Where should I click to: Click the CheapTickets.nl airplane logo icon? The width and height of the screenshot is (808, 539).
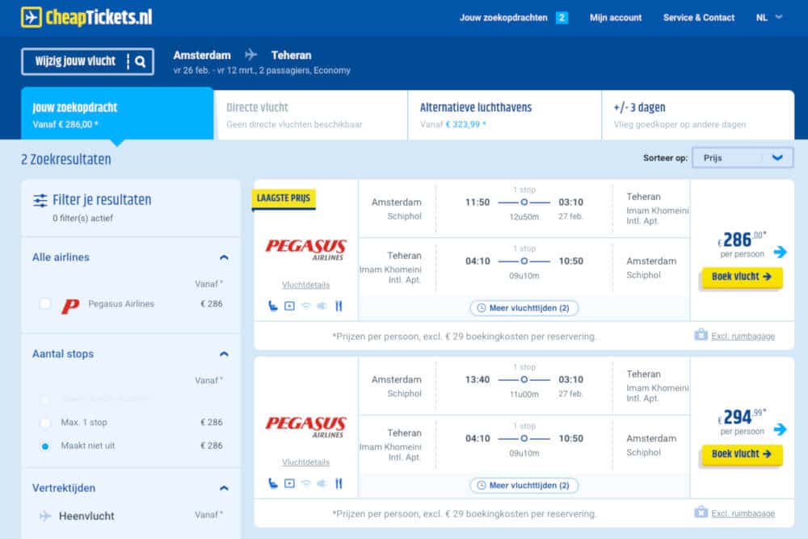coord(31,17)
